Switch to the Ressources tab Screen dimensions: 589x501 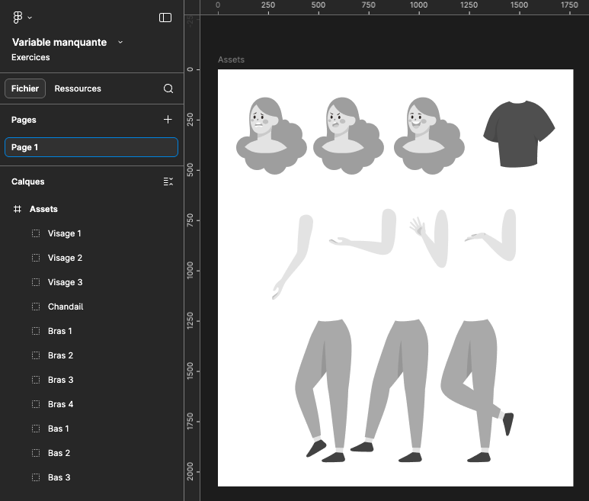click(78, 88)
